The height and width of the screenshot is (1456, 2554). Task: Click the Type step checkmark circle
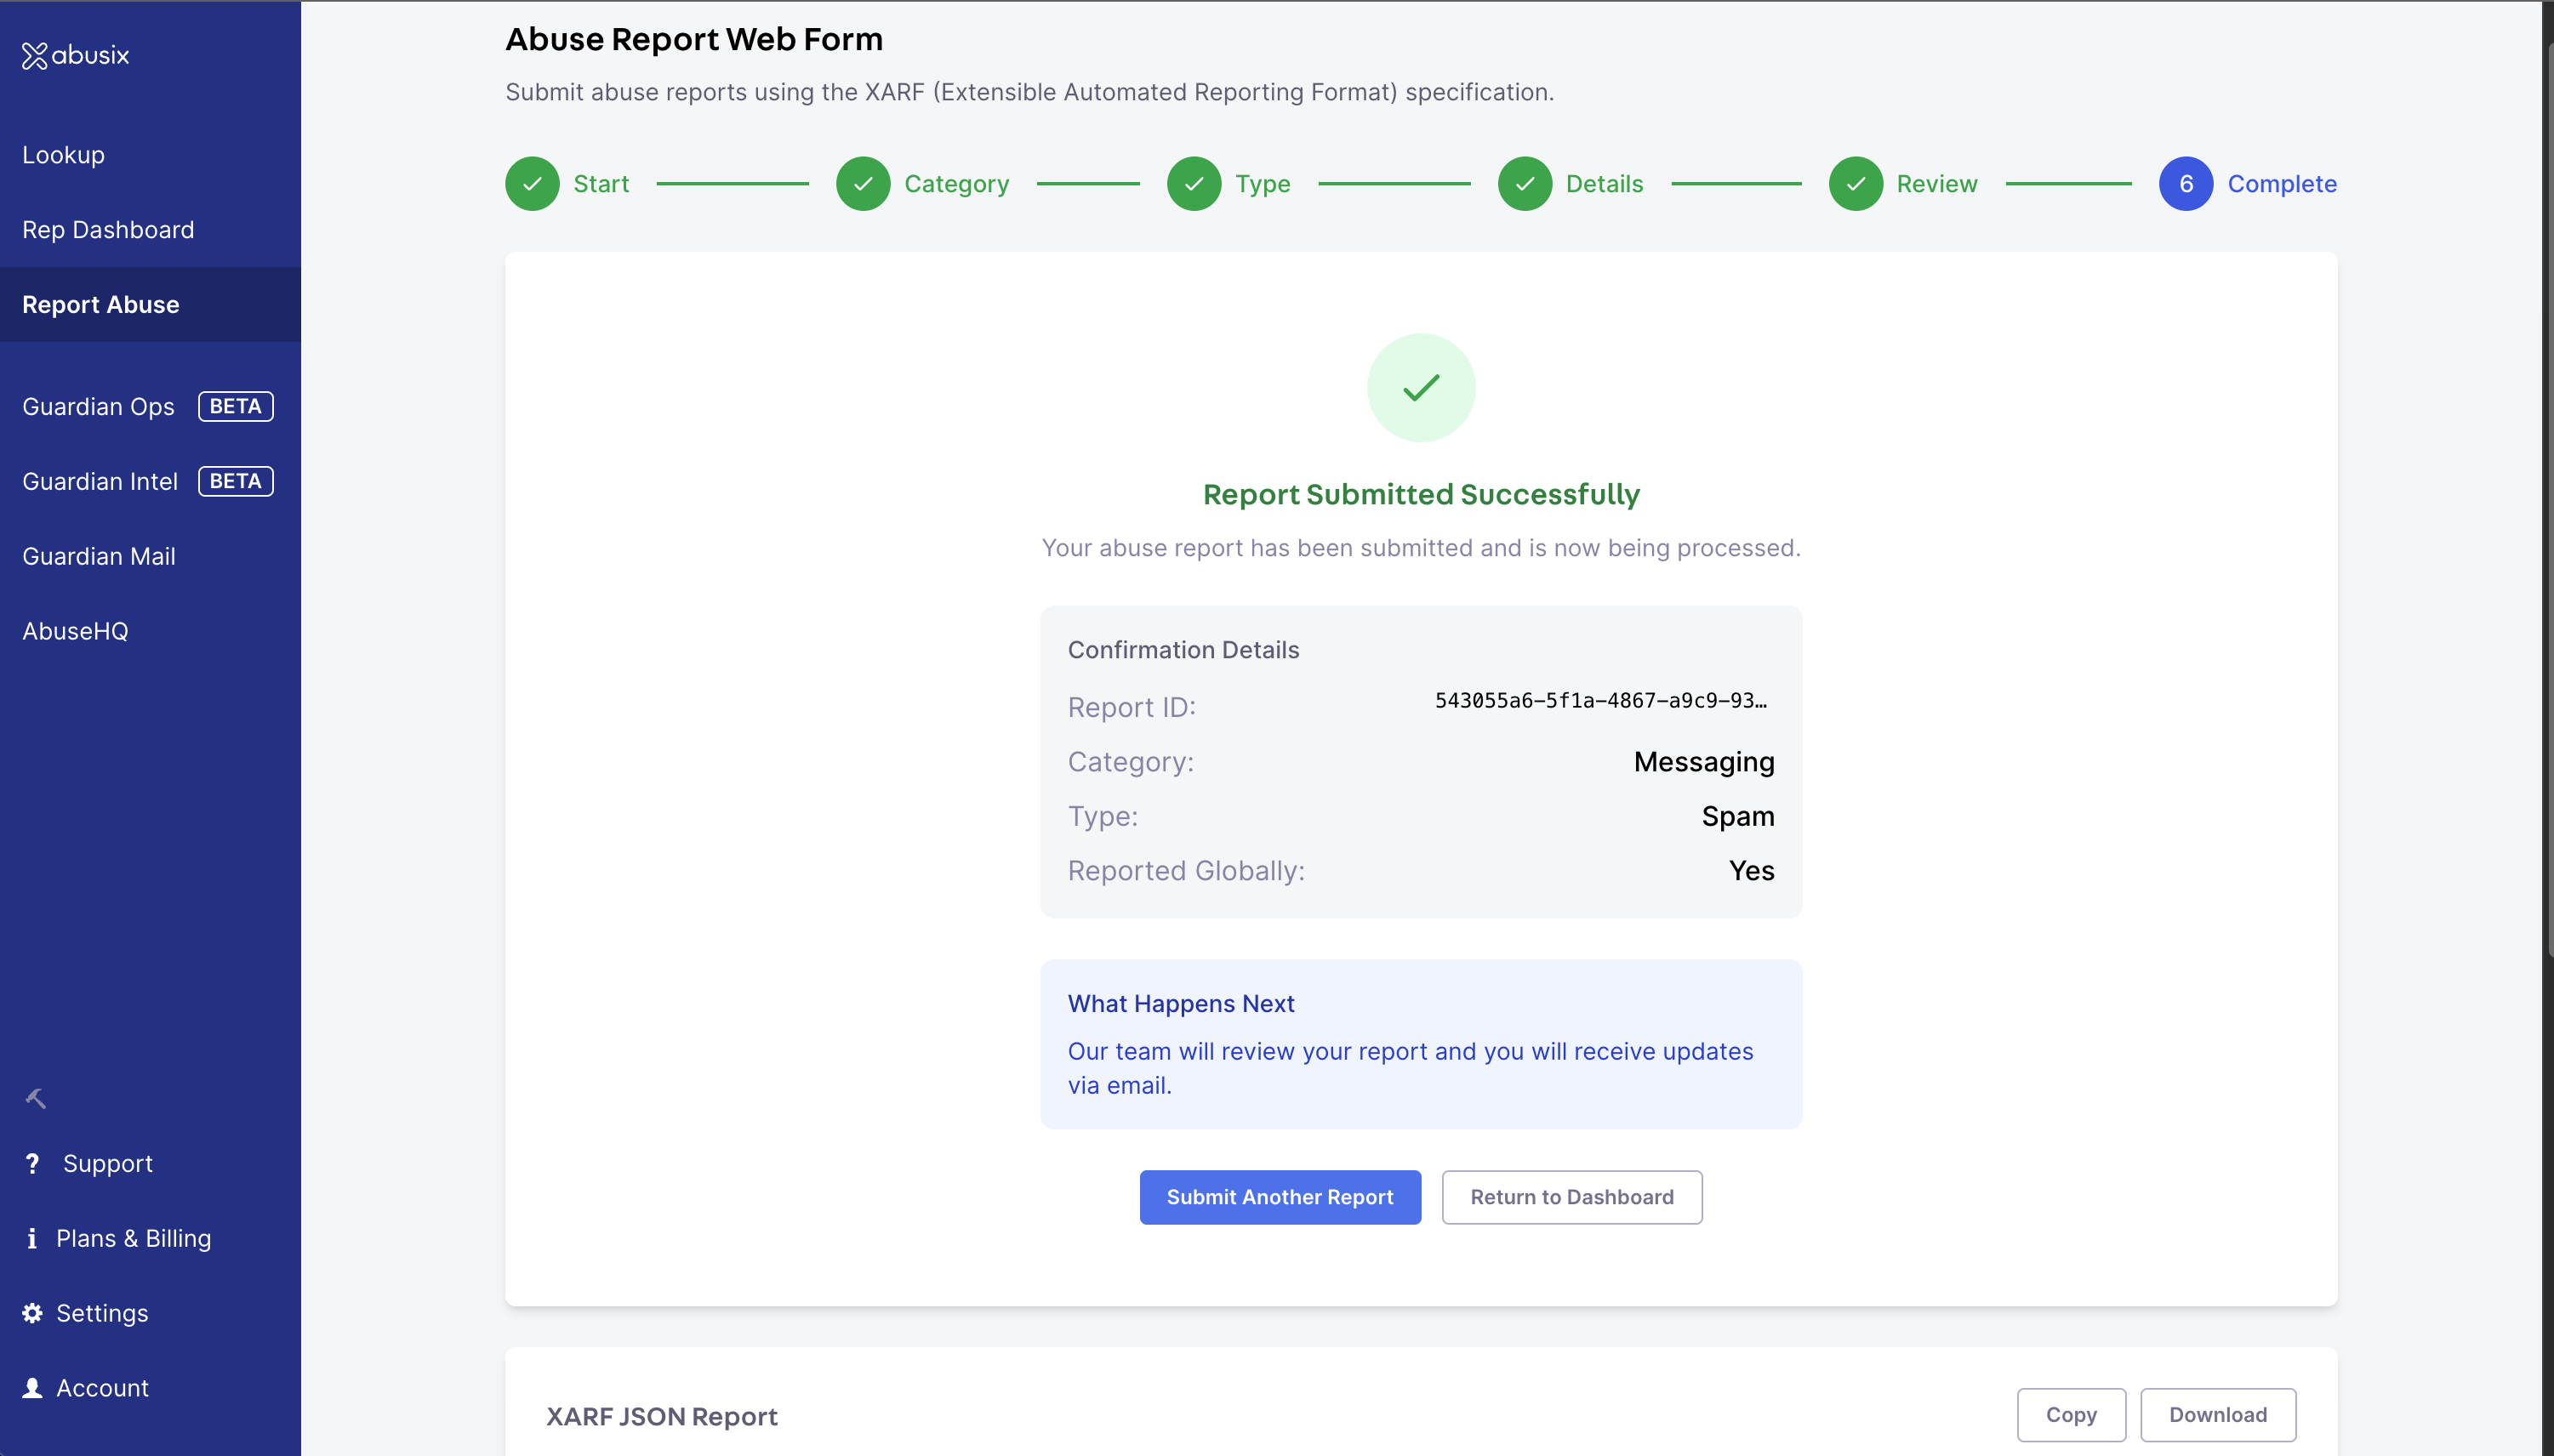coord(1194,184)
